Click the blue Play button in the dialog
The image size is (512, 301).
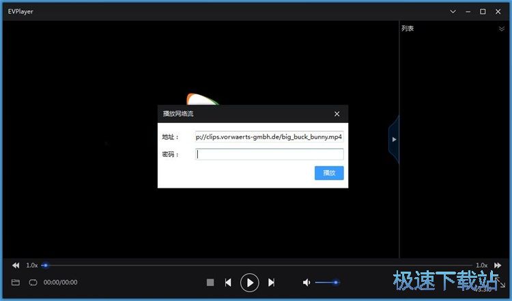click(x=329, y=173)
